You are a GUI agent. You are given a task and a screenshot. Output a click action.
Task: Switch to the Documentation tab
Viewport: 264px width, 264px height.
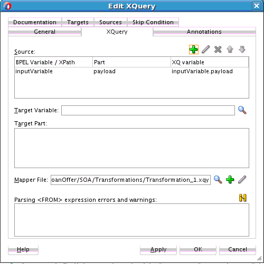pos(35,22)
